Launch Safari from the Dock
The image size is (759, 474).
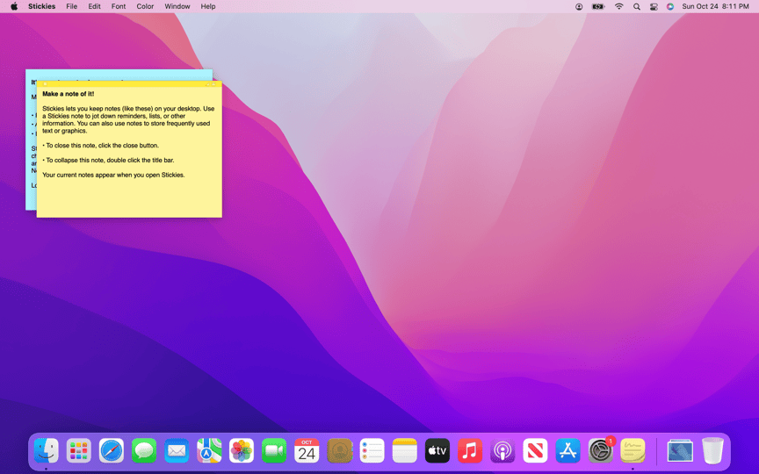[112, 451]
